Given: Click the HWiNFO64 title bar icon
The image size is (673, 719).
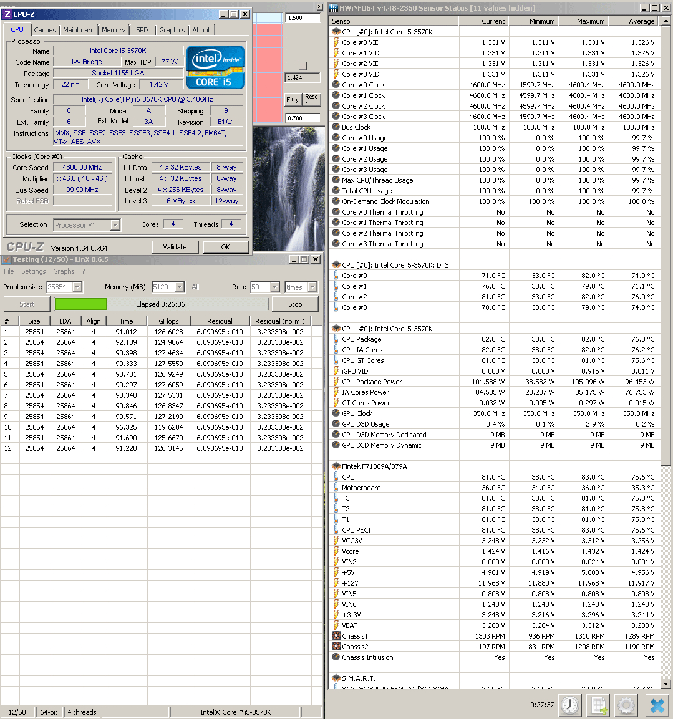Looking at the screenshot, I should (334, 8).
